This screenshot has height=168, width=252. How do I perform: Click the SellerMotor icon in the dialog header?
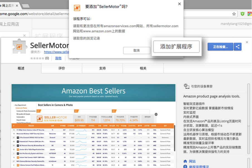point(77,8)
